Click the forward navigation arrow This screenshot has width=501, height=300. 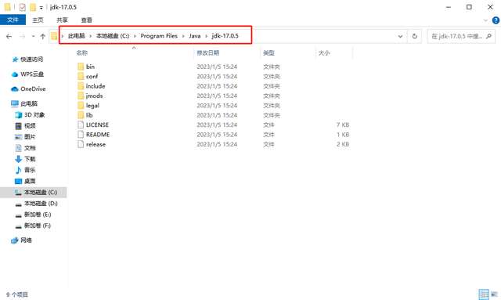point(23,37)
